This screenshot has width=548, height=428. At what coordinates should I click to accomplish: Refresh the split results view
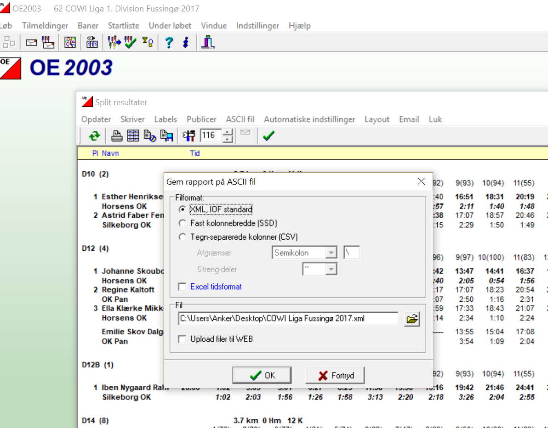tap(96, 136)
